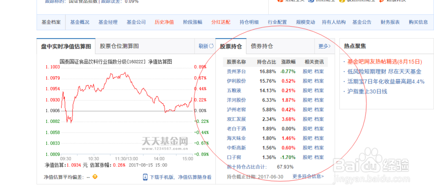Viewport: 434px width, 194px height.
Task: Open the 持有人结构 tab
Action: click(x=334, y=23)
